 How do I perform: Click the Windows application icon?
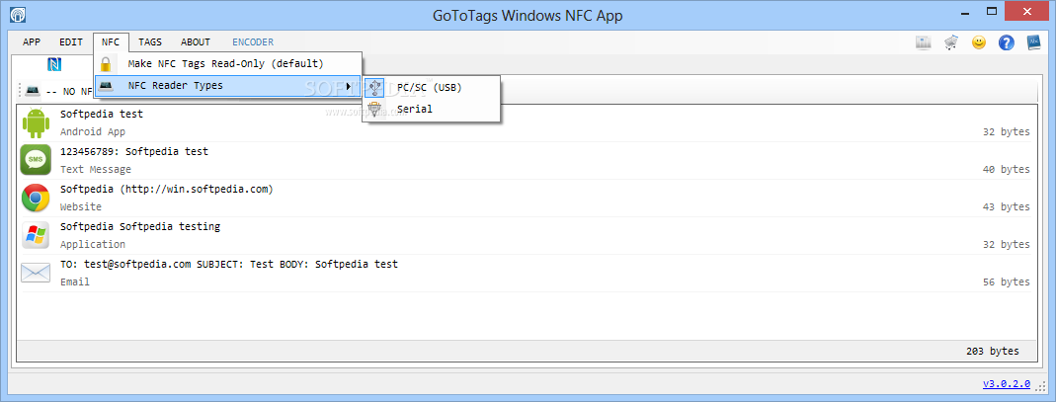click(36, 235)
